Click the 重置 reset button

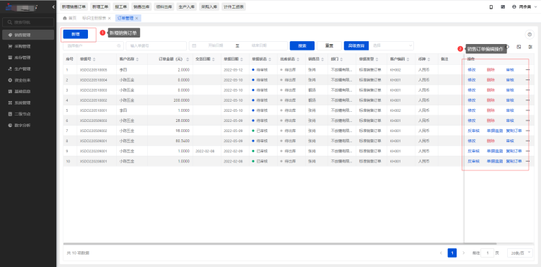(x=329, y=45)
